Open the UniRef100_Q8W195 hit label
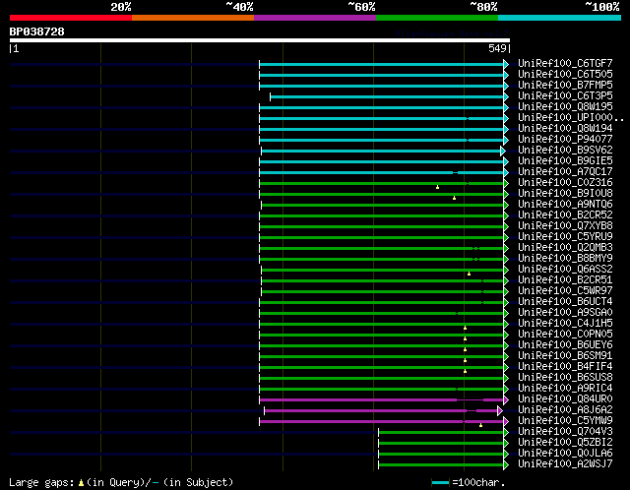Viewport: 630px width, 490px height. click(x=564, y=107)
